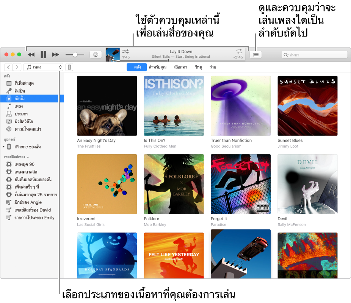Click Fully Clothed Men artist link

[x=160, y=146]
